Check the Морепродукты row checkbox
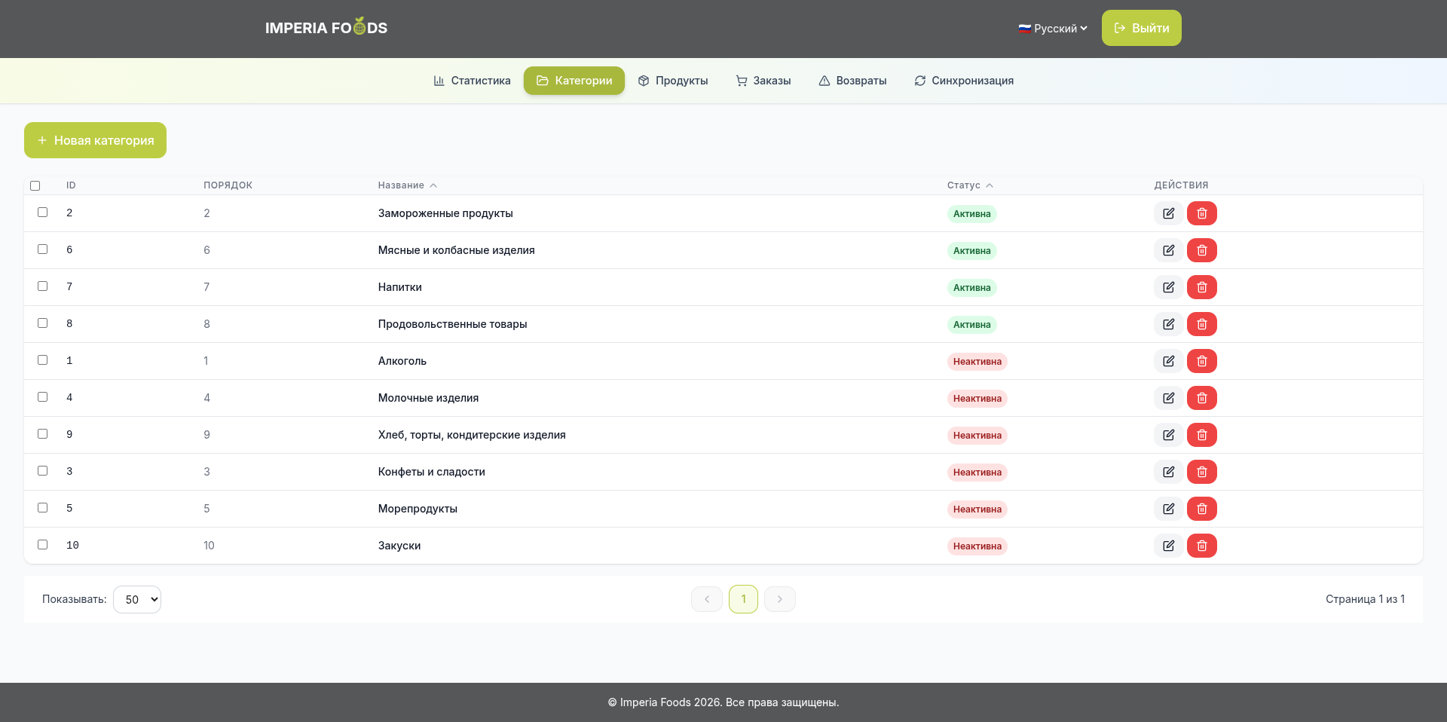 [43, 508]
